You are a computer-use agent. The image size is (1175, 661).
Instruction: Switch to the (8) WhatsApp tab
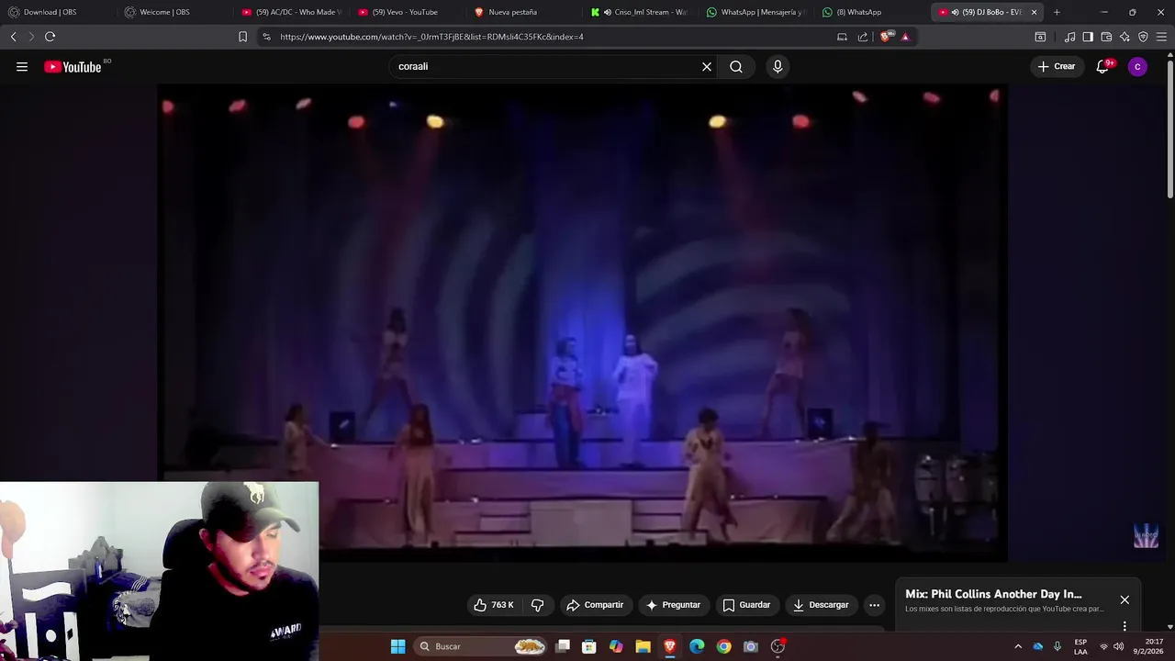point(870,12)
